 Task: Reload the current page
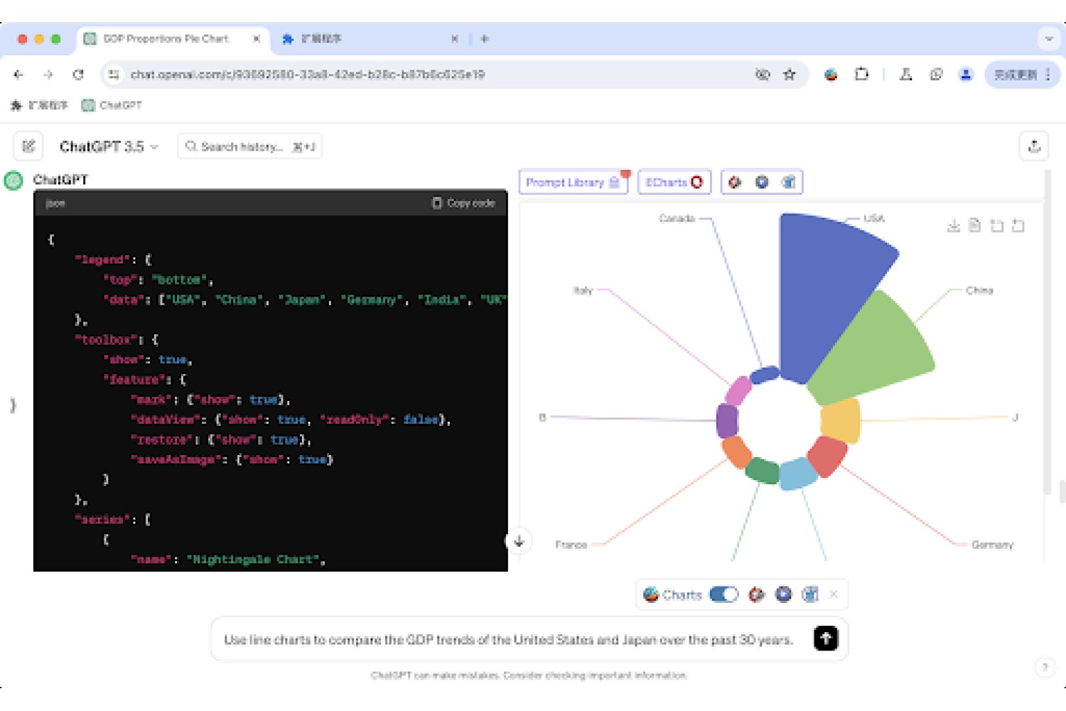pyautogui.click(x=78, y=74)
